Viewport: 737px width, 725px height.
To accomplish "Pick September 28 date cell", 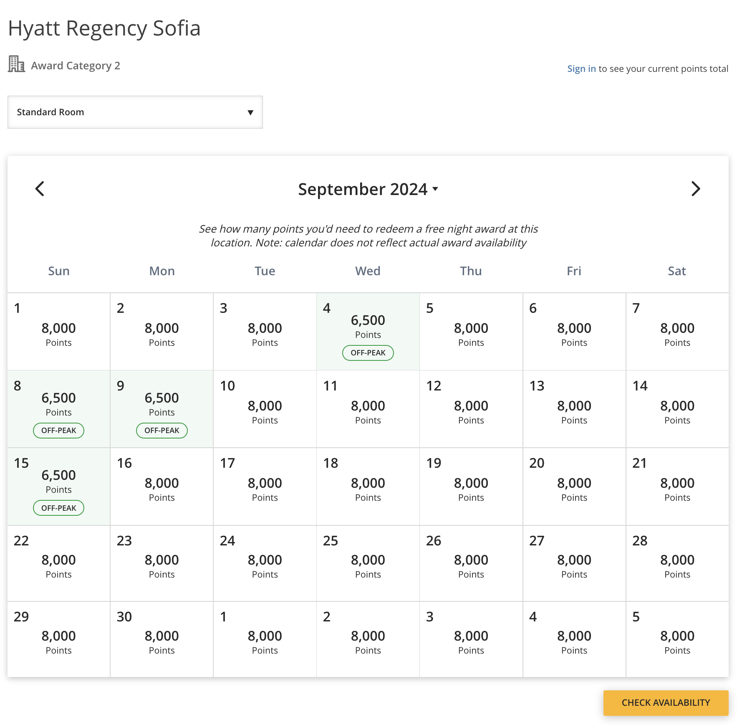I will point(677,563).
